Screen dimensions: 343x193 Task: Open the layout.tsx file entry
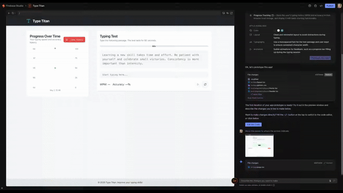click(257, 82)
